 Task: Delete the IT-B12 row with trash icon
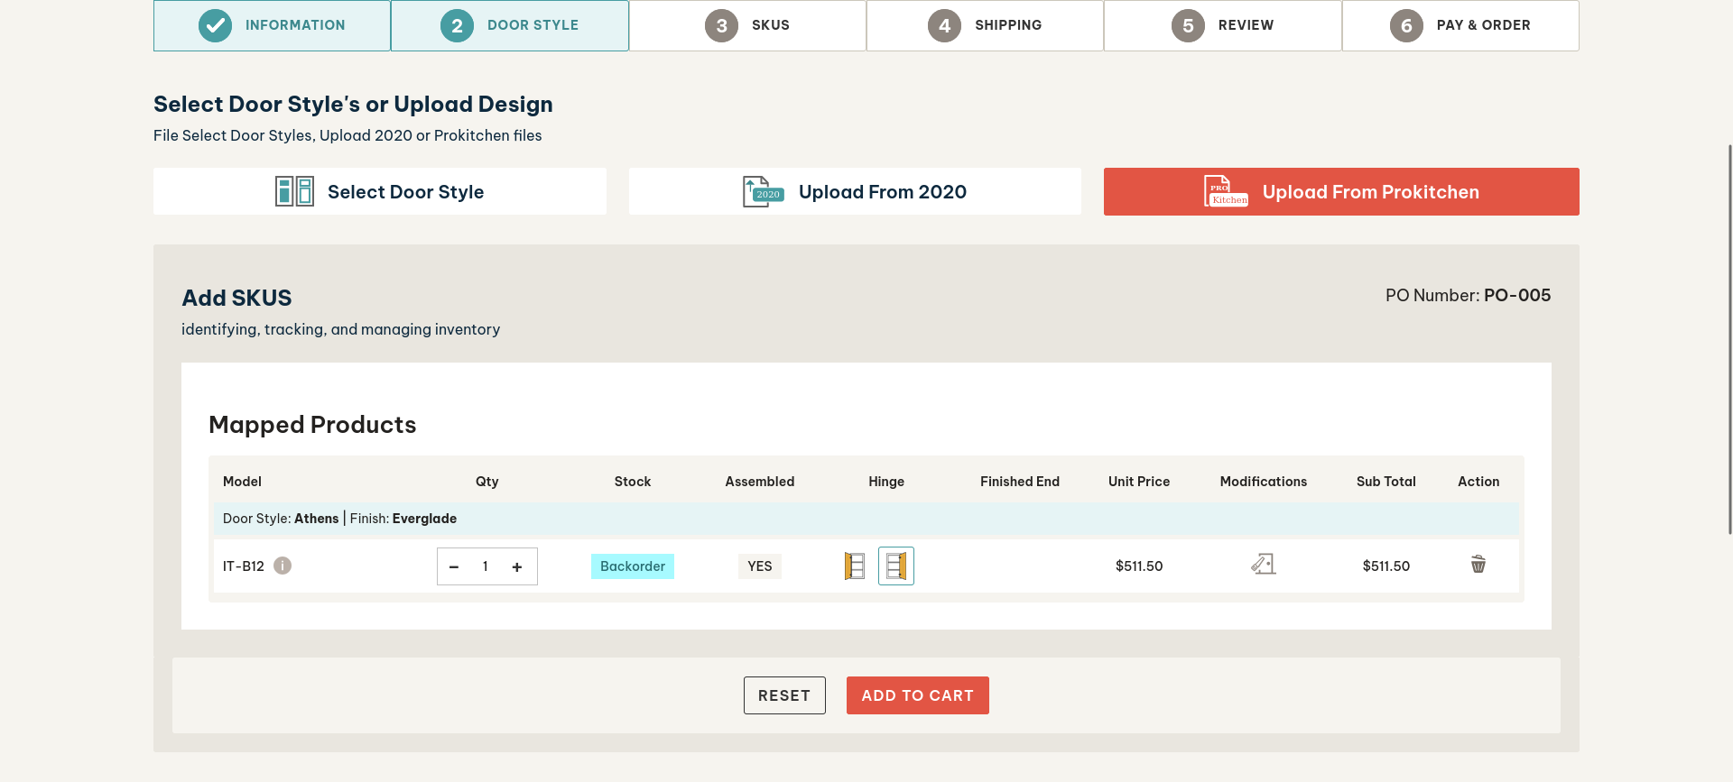click(1478, 565)
